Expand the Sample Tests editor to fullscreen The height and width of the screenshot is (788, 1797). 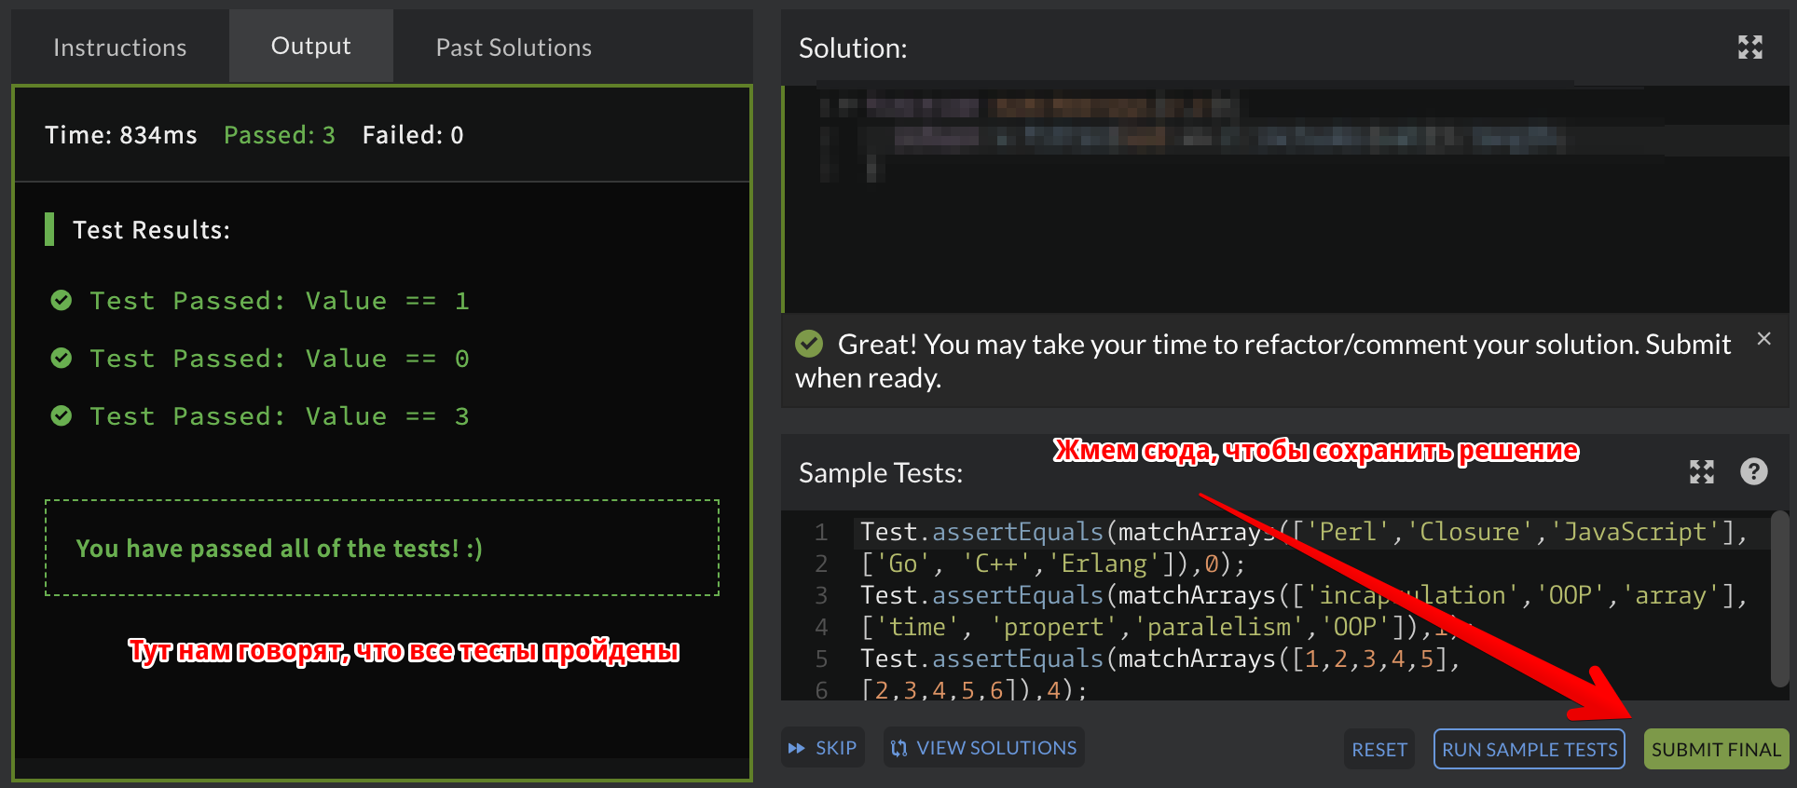point(1701,472)
